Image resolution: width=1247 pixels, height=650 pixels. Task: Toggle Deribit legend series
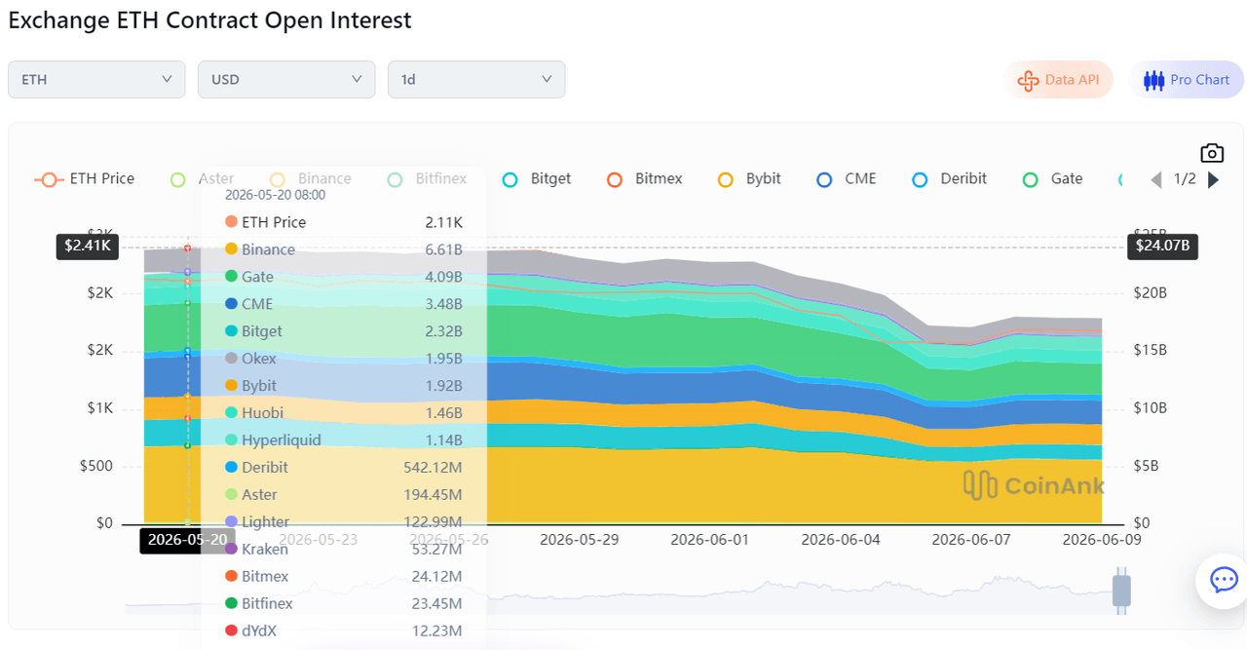coord(950,179)
